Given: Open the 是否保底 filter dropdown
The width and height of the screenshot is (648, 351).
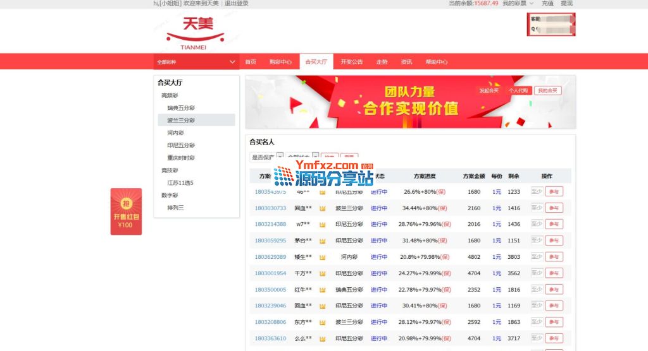Looking at the screenshot, I should tap(266, 157).
